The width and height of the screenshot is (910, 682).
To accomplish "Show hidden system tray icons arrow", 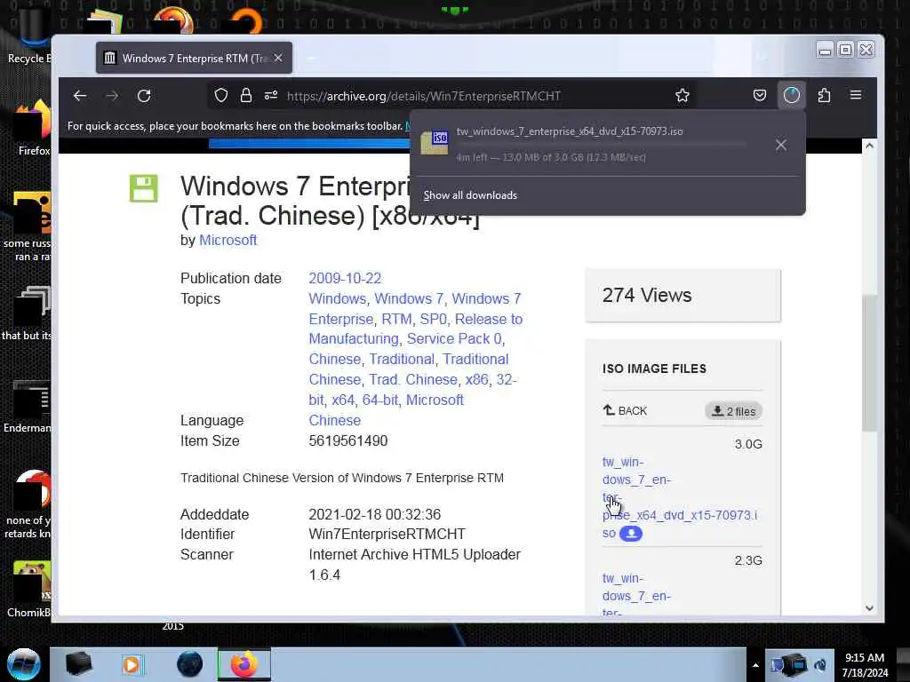I will [755, 665].
